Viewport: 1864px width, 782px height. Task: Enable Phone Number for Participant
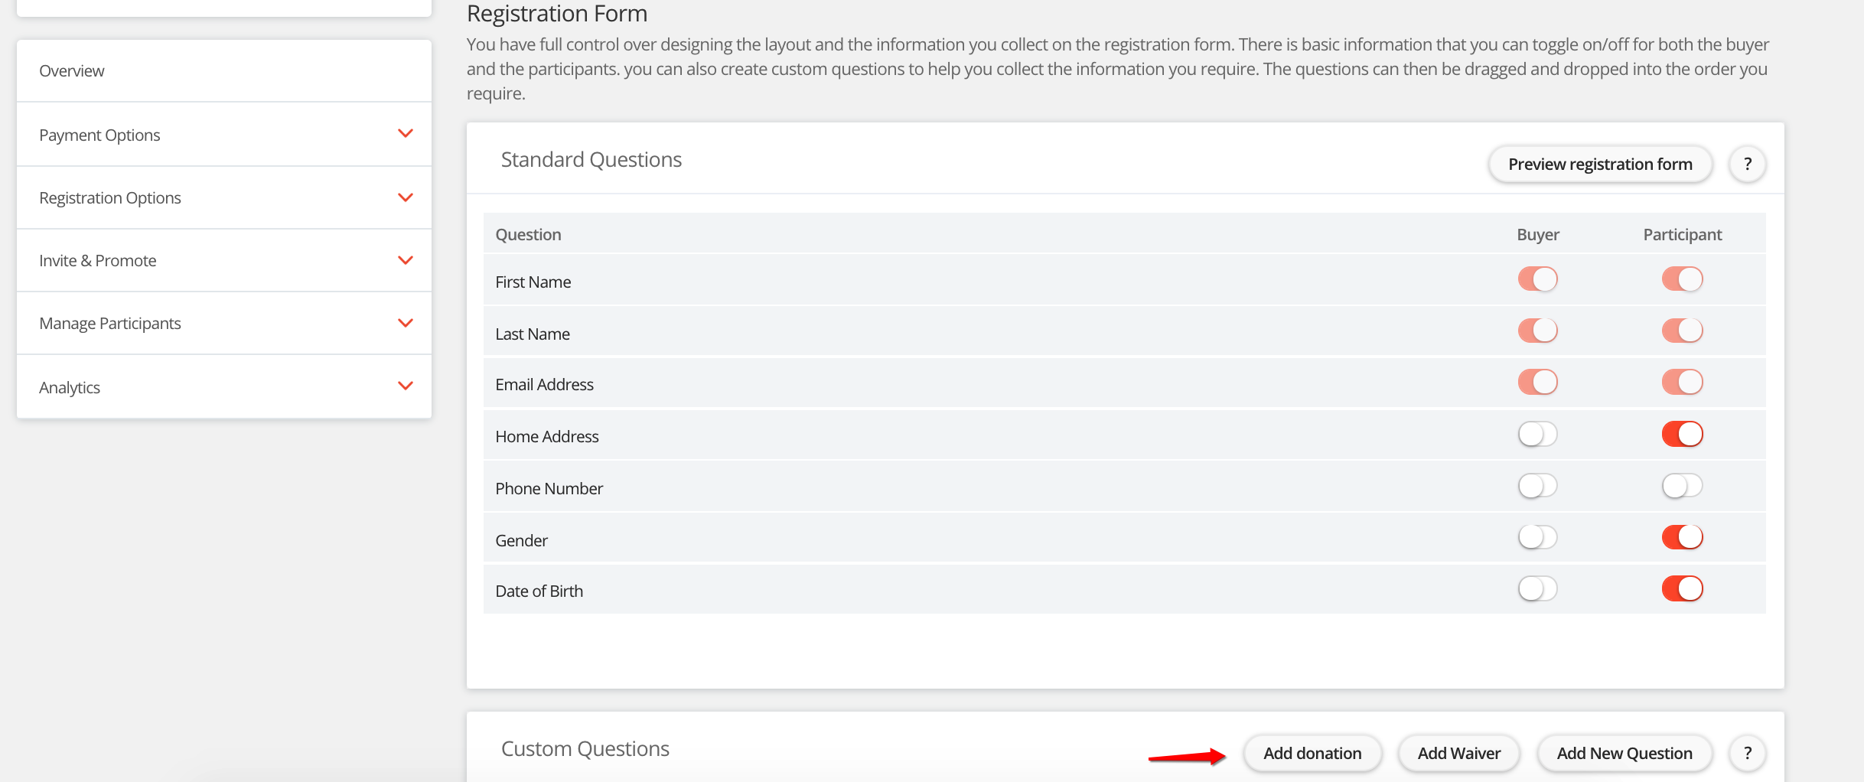[x=1682, y=486]
